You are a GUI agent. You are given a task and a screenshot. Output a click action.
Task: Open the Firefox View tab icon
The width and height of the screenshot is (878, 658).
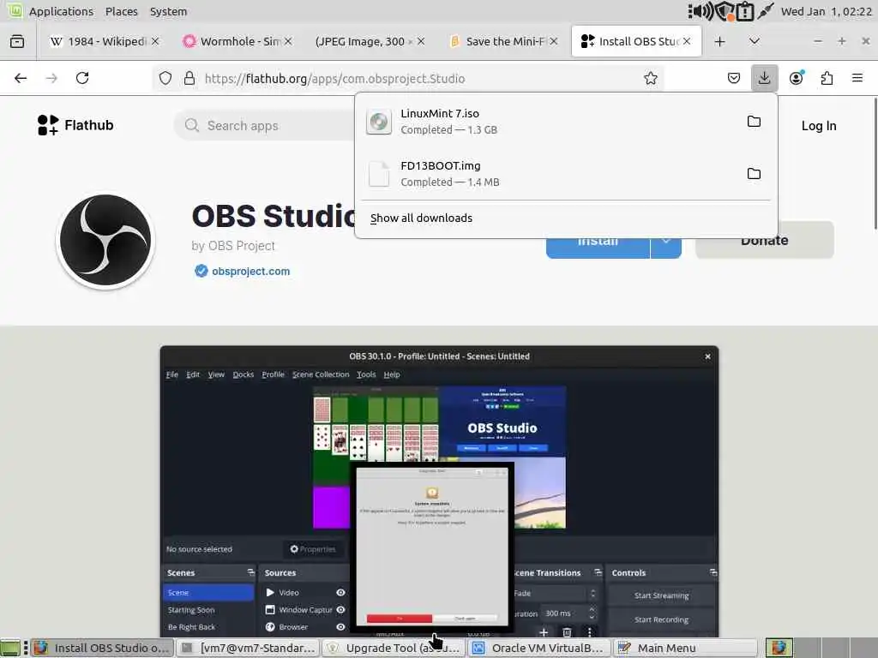coord(17,41)
